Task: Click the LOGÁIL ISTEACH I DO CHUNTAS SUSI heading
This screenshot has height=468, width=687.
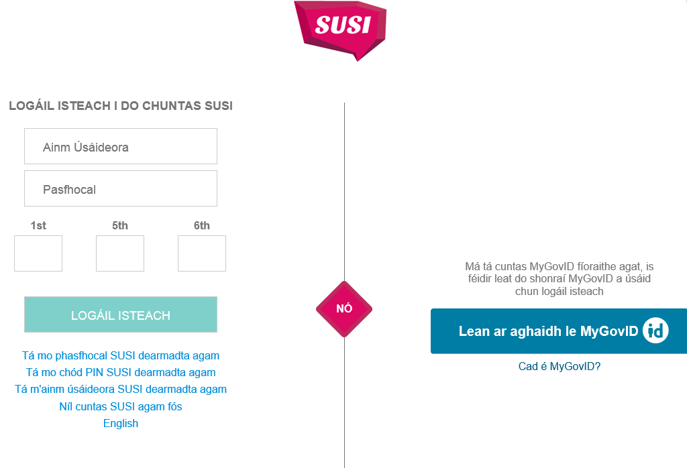Action: point(120,105)
